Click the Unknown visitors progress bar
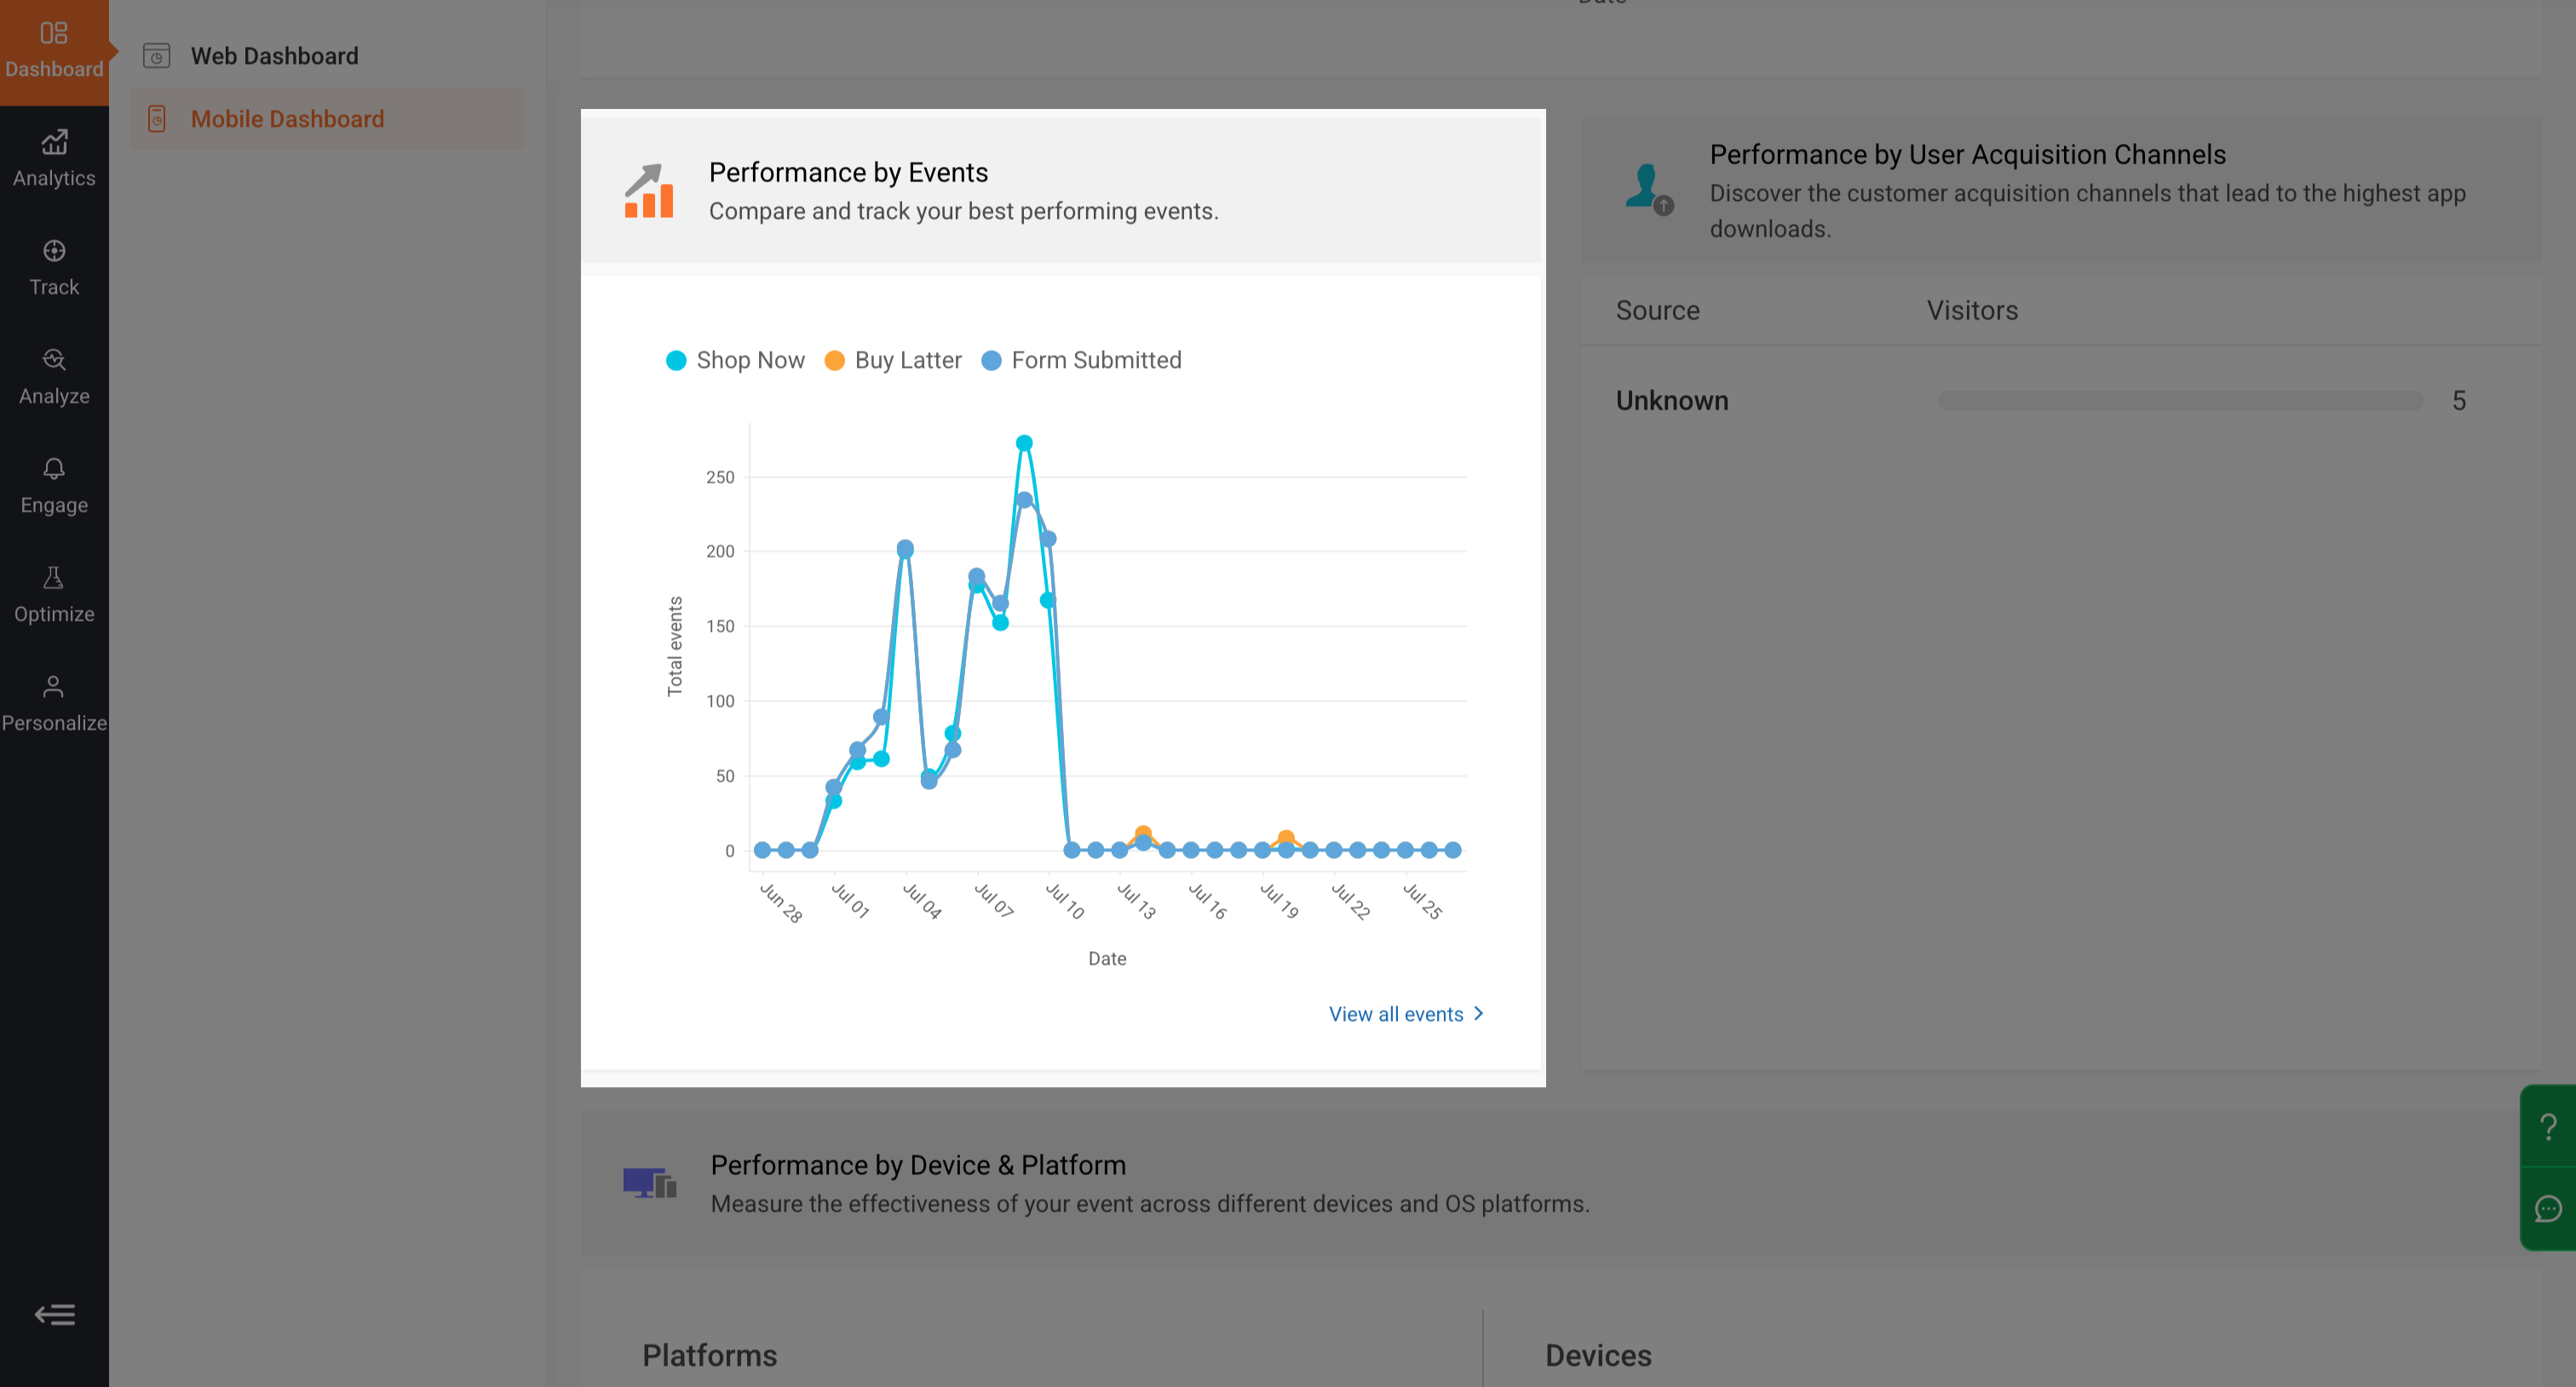The height and width of the screenshot is (1387, 2576). (x=2180, y=401)
